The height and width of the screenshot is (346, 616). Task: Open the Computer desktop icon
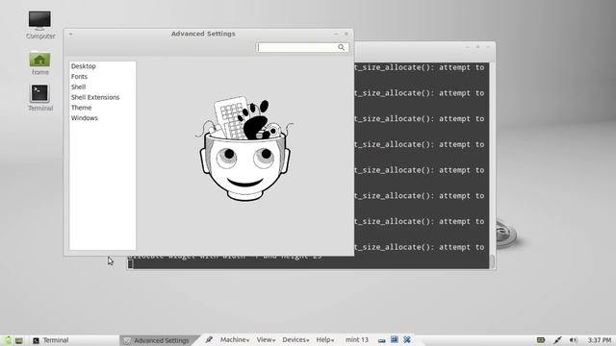click(x=40, y=25)
